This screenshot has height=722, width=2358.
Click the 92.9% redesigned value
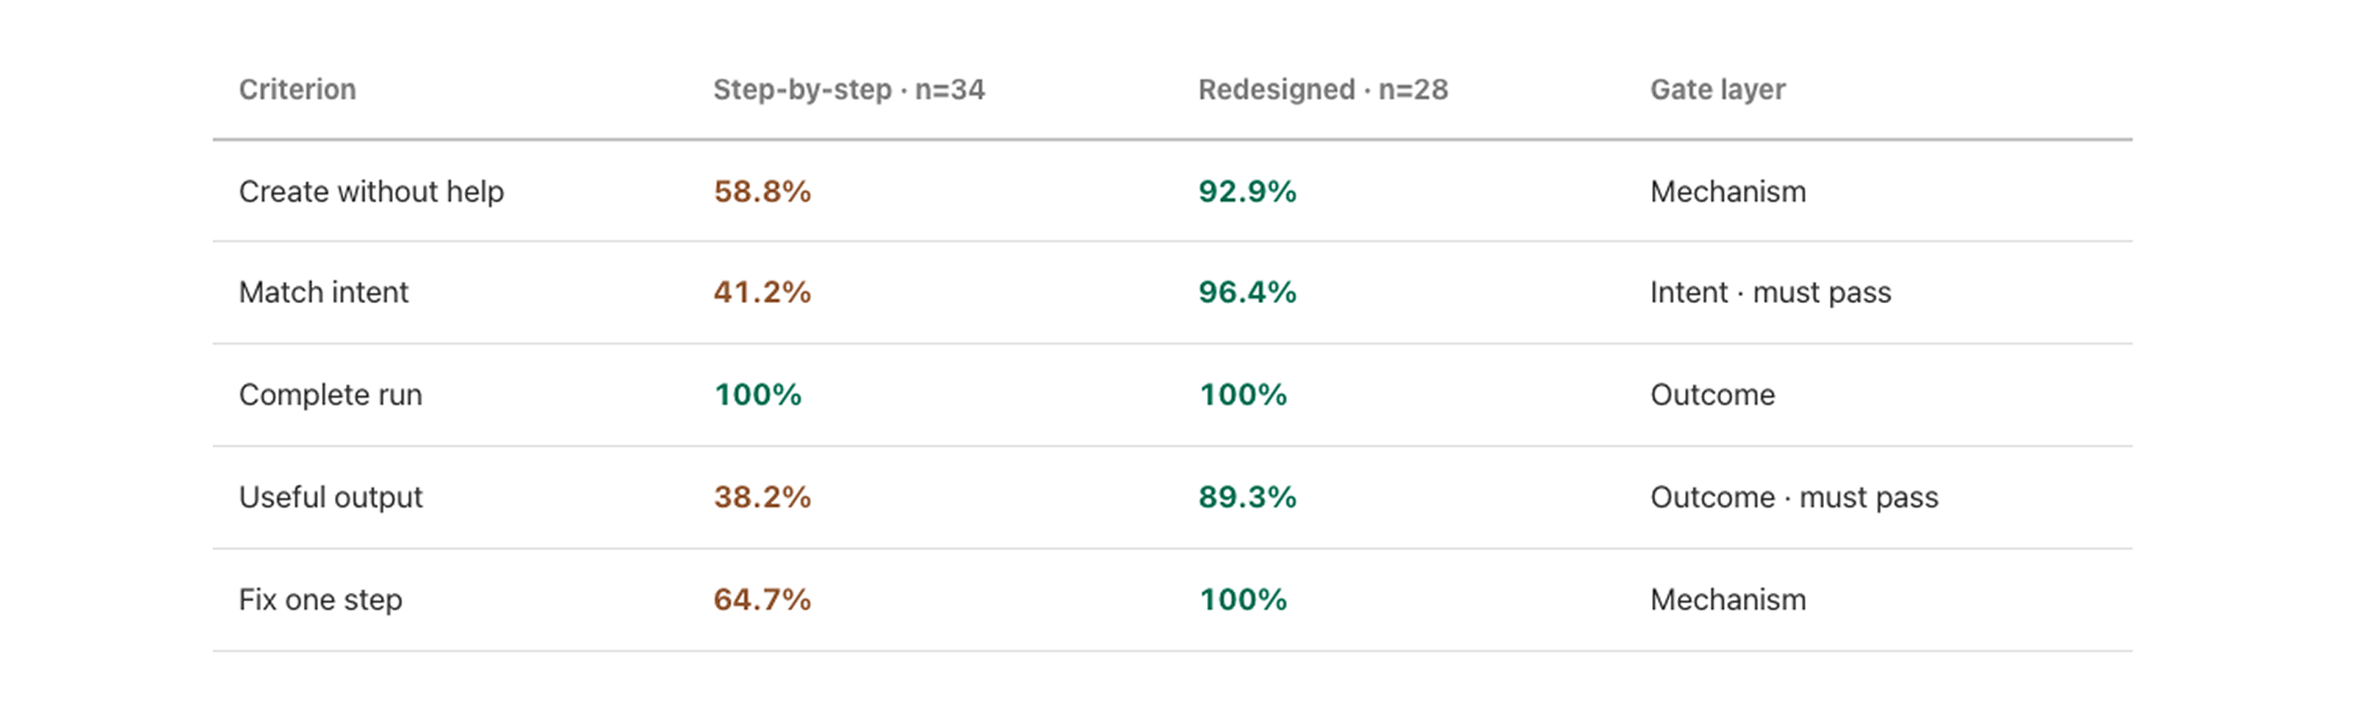(x=1247, y=192)
